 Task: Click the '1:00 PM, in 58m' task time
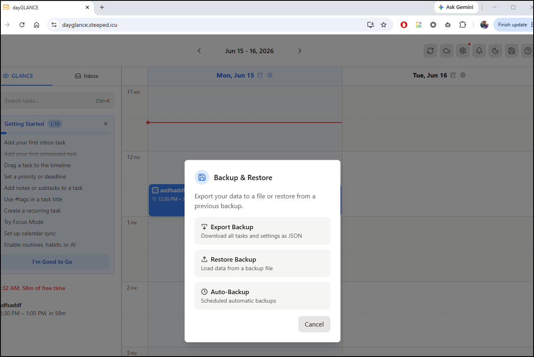click(x=45, y=313)
